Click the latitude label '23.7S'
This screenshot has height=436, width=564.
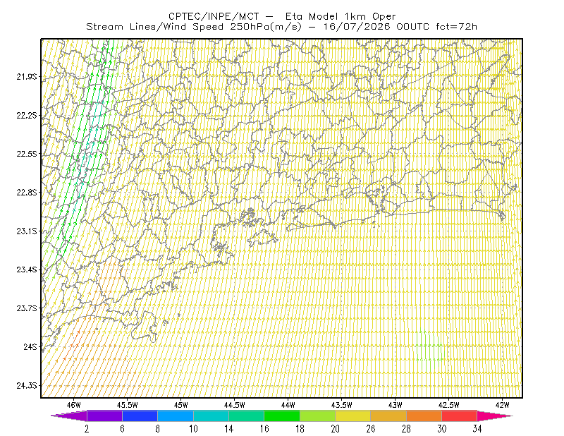27,308
